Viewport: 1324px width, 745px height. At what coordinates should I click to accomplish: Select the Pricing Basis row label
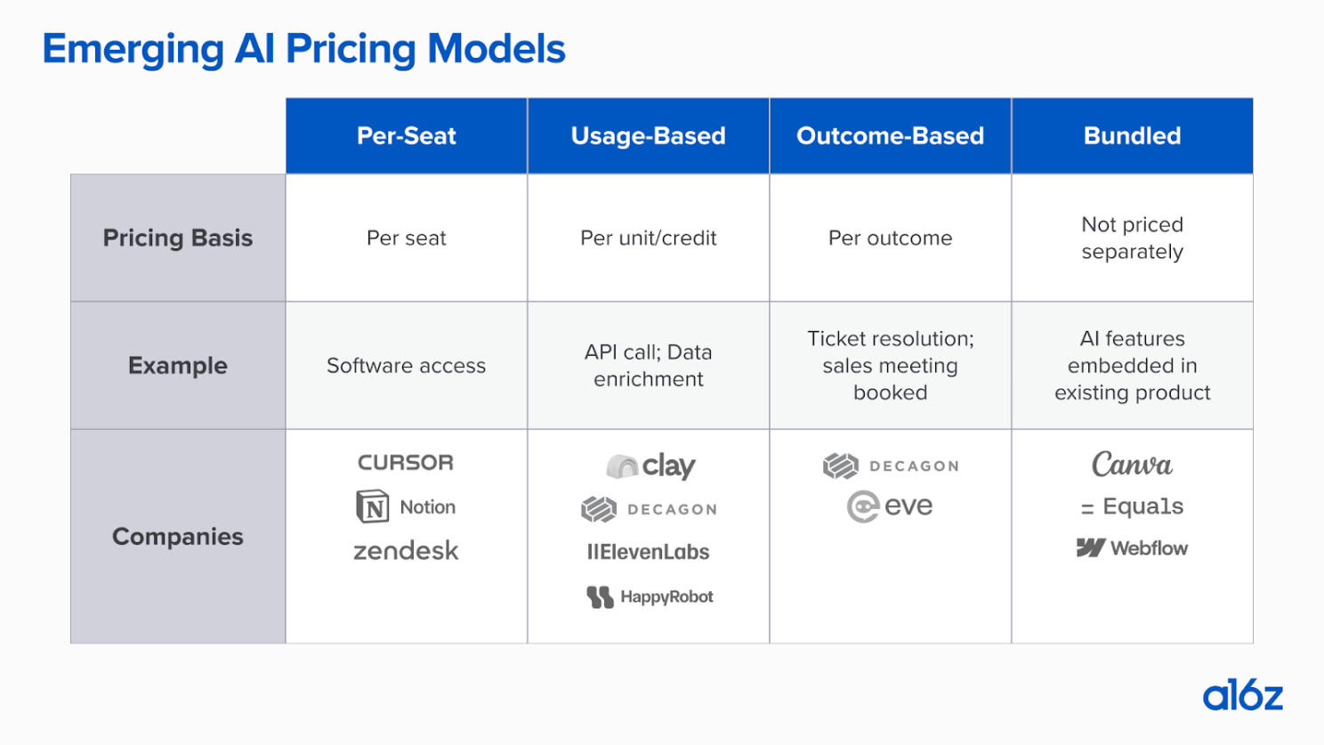click(178, 238)
